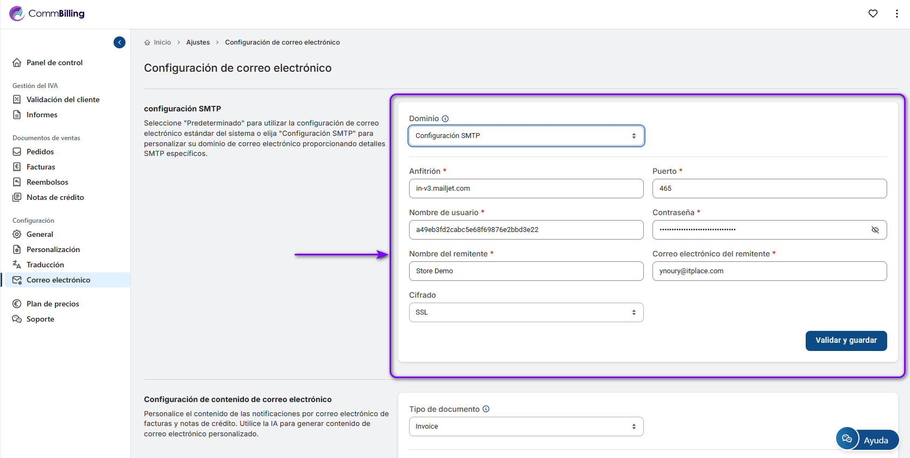
Task: Go to Facturas in the sidebar
Action: (x=41, y=167)
